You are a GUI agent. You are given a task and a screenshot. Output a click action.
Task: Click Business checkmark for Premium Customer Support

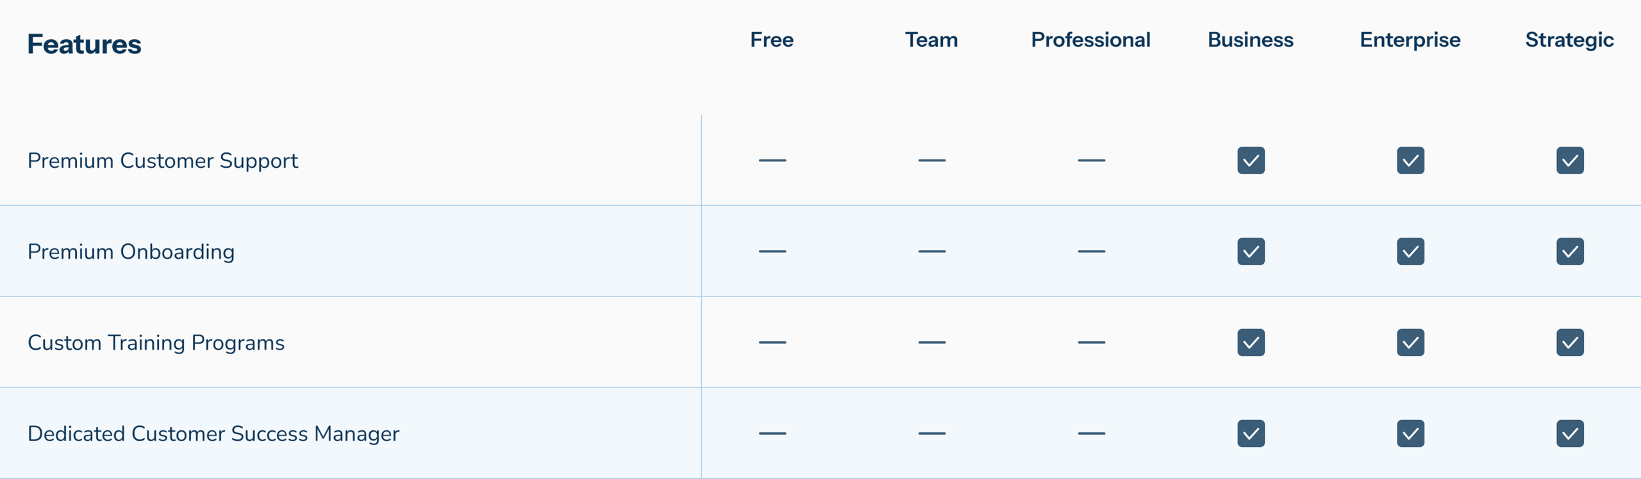(x=1251, y=161)
